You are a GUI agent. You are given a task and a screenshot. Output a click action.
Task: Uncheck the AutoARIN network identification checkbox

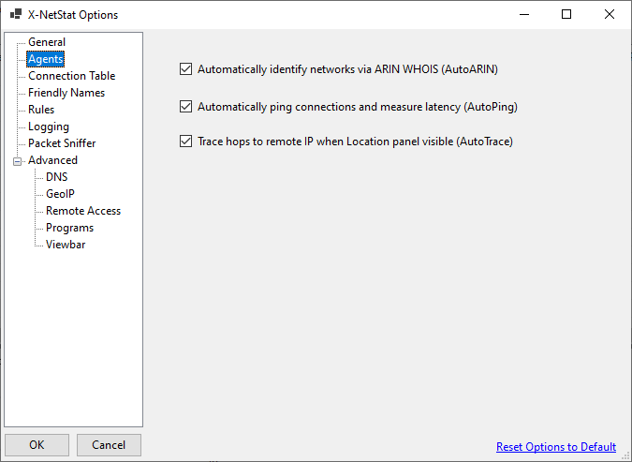pyautogui.click(x=185, y=69)
